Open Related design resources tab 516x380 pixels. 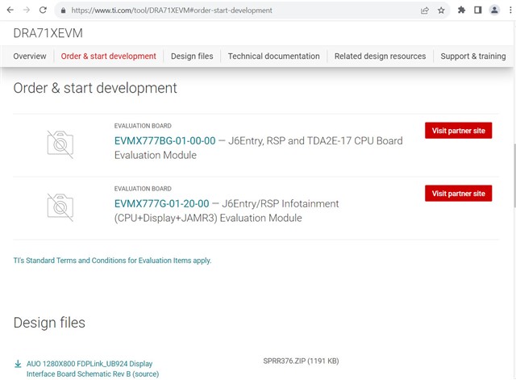point(380,56)
